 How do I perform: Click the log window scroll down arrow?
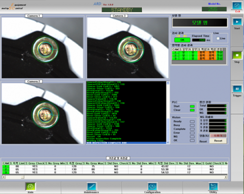(168, 142)
